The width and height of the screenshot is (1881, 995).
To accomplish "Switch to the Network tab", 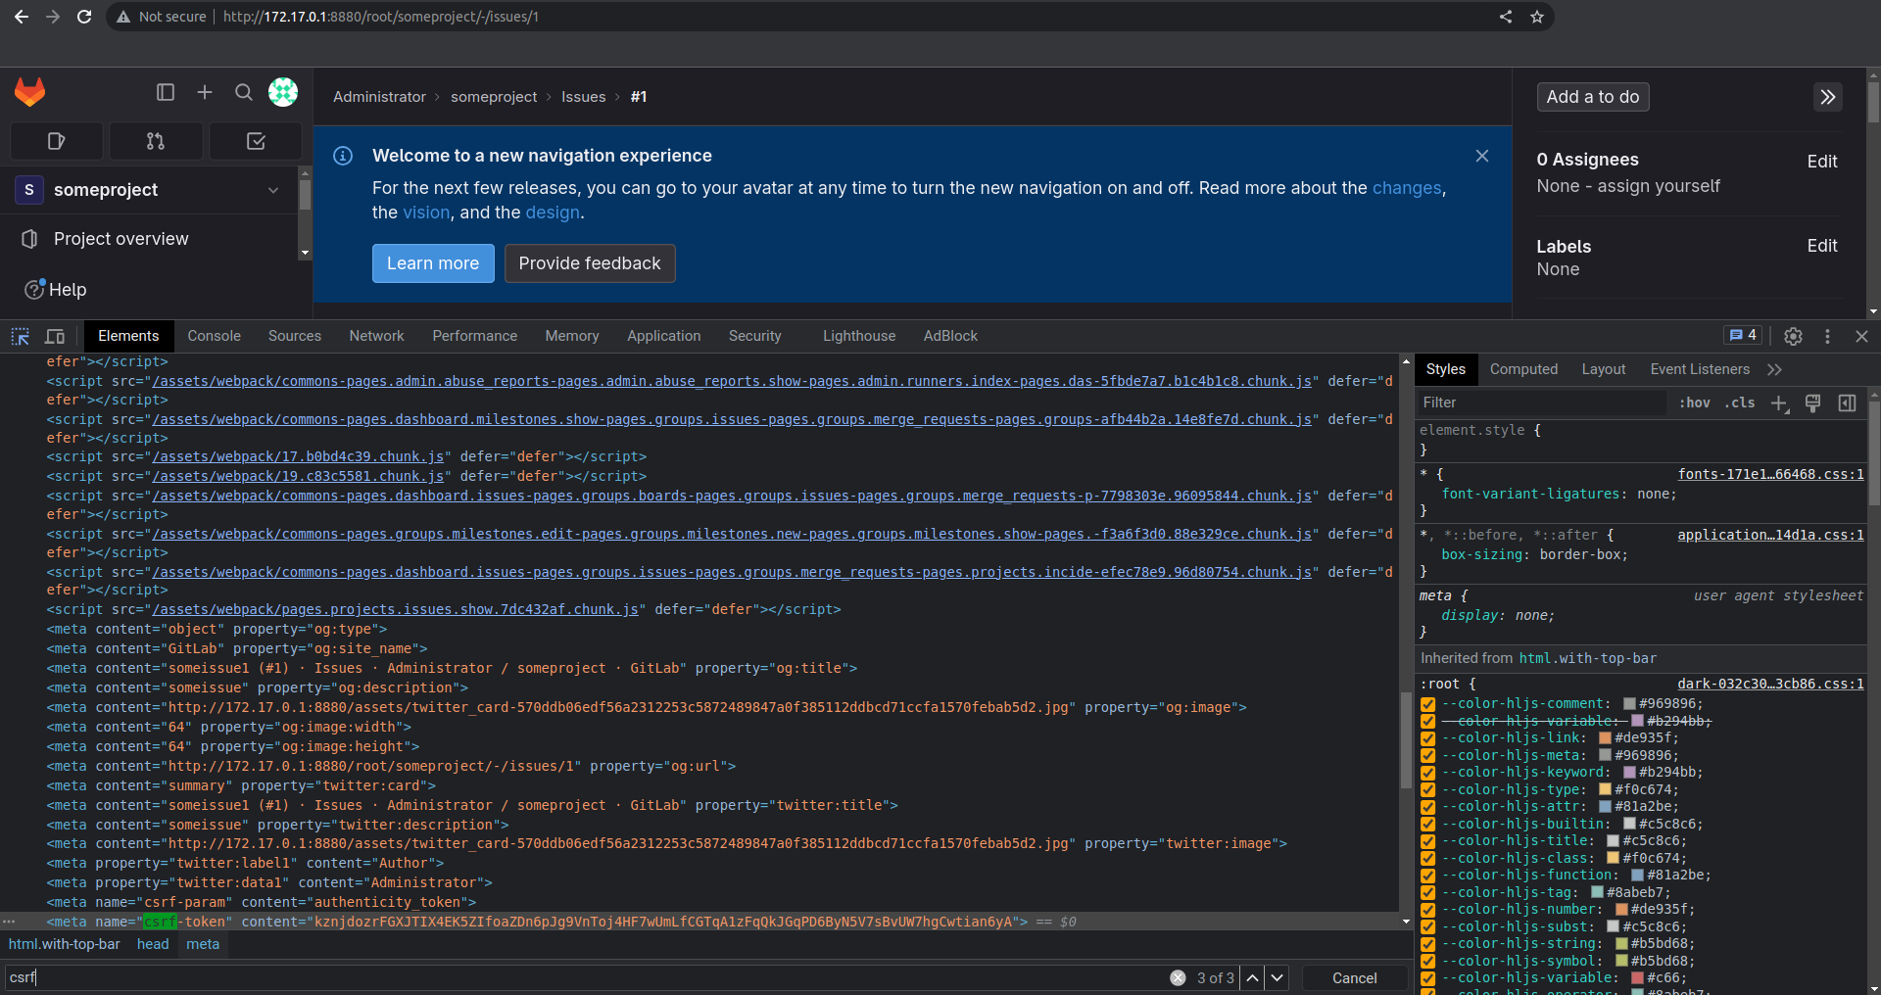I will (x=376, y=336).
